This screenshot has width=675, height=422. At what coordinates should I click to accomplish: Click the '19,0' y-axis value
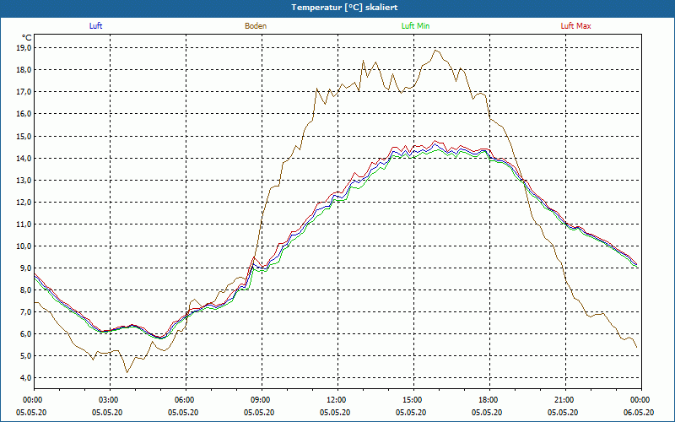coord(24,48)
